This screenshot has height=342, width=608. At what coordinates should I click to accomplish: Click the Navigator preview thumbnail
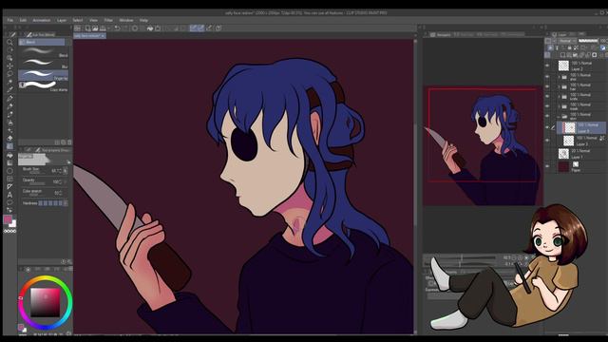pos(483,145)
